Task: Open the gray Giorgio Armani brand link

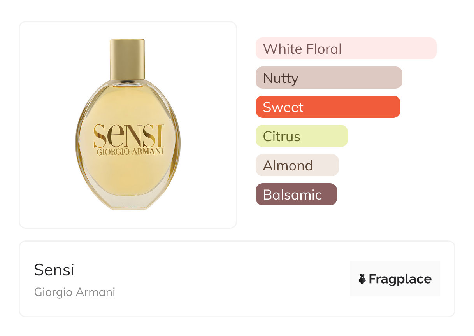Action: (75, 292)
